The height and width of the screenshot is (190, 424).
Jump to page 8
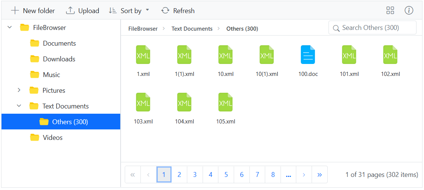tap(273, 175)
